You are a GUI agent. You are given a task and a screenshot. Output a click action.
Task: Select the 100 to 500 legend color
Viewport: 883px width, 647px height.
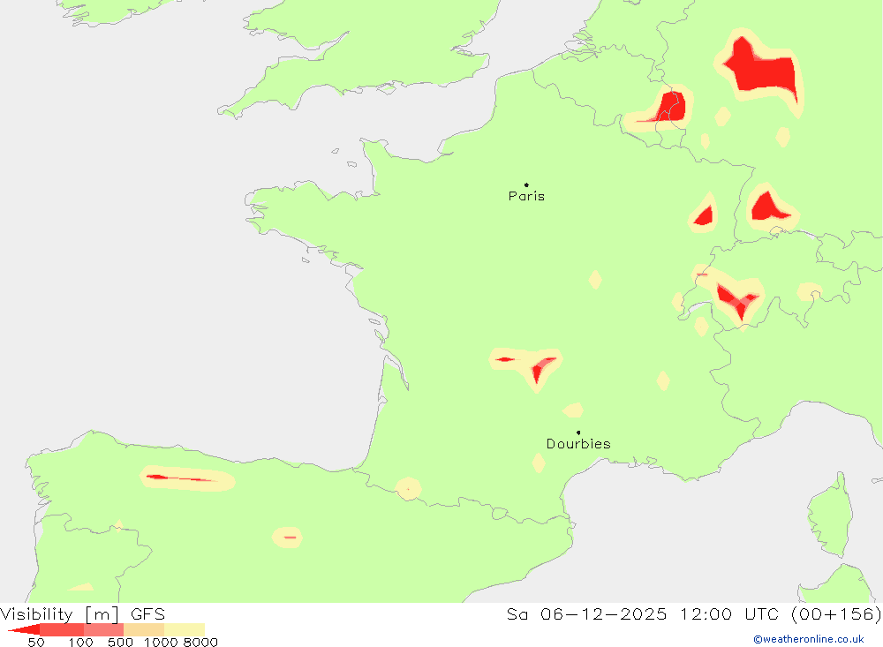coord(103,629)
